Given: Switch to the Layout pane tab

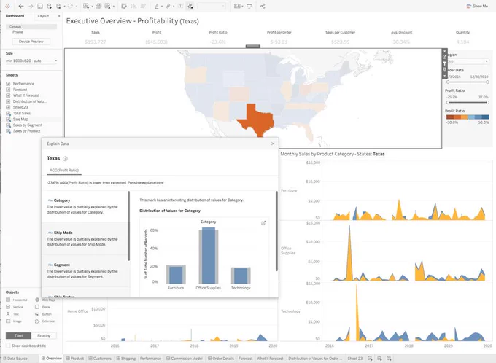Looking at the screenshot, I should [43, 16].
